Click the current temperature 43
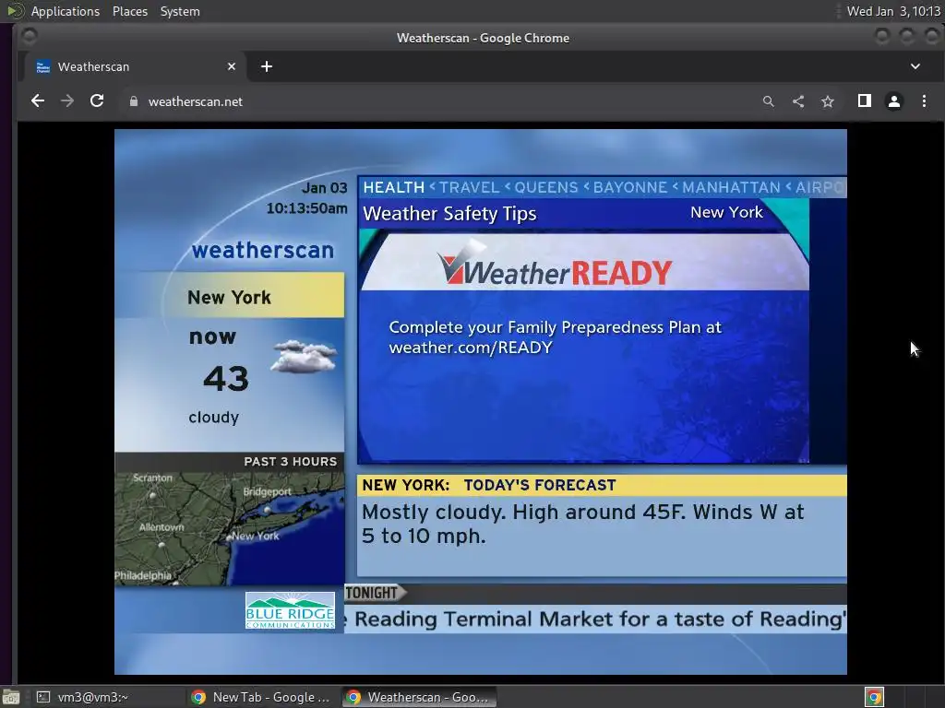The height and width of the screenshot is (708, 945). tap(226, 379)
